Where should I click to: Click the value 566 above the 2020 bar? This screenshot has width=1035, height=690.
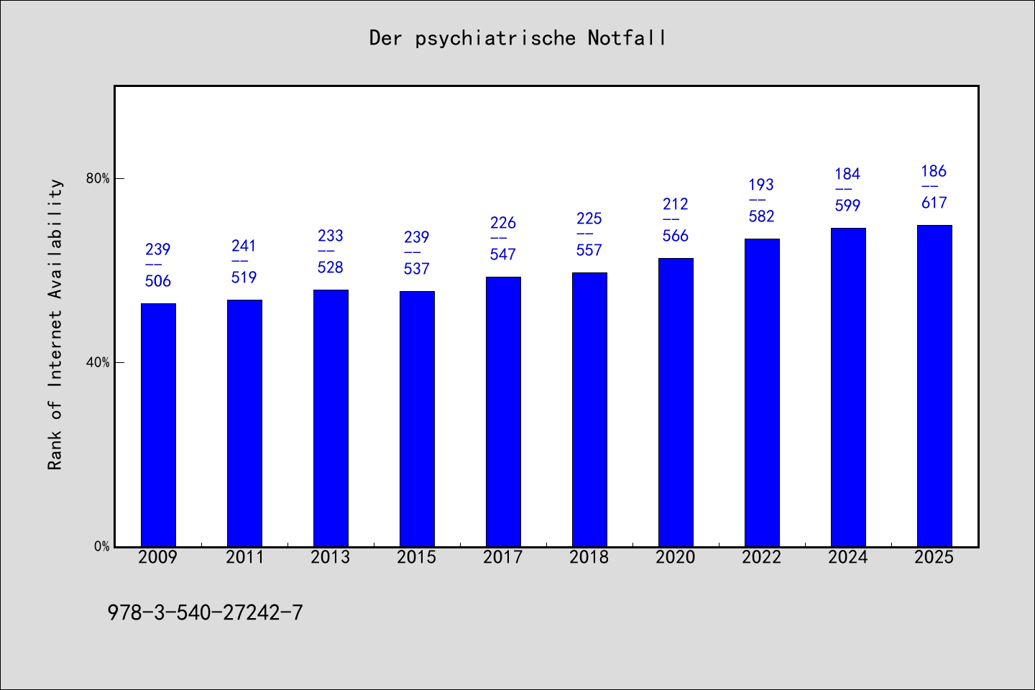click(x=676, y=236)
